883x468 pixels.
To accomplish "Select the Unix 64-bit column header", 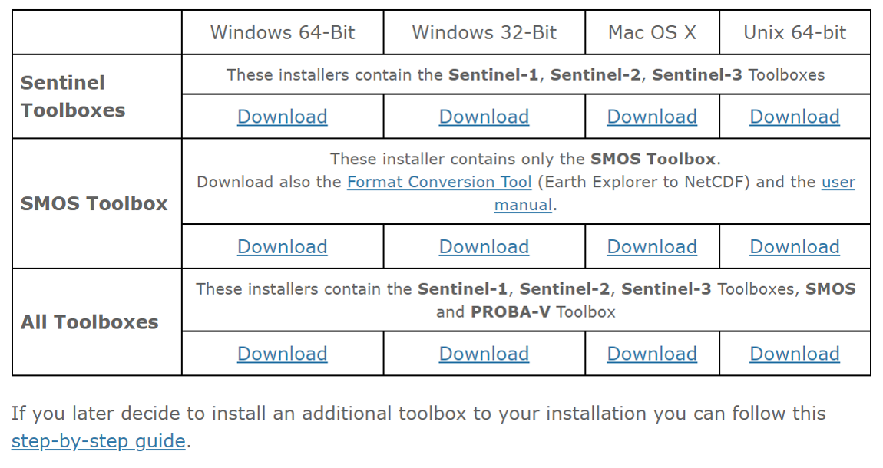I will (x=795, y=32).
